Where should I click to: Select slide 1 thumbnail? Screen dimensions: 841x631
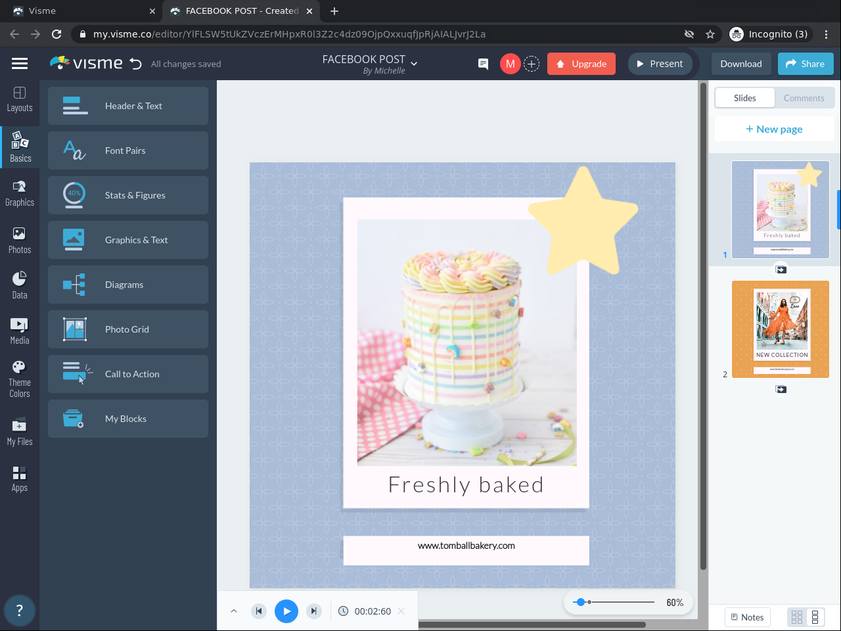pyautogui.click(x=781, y=210)
